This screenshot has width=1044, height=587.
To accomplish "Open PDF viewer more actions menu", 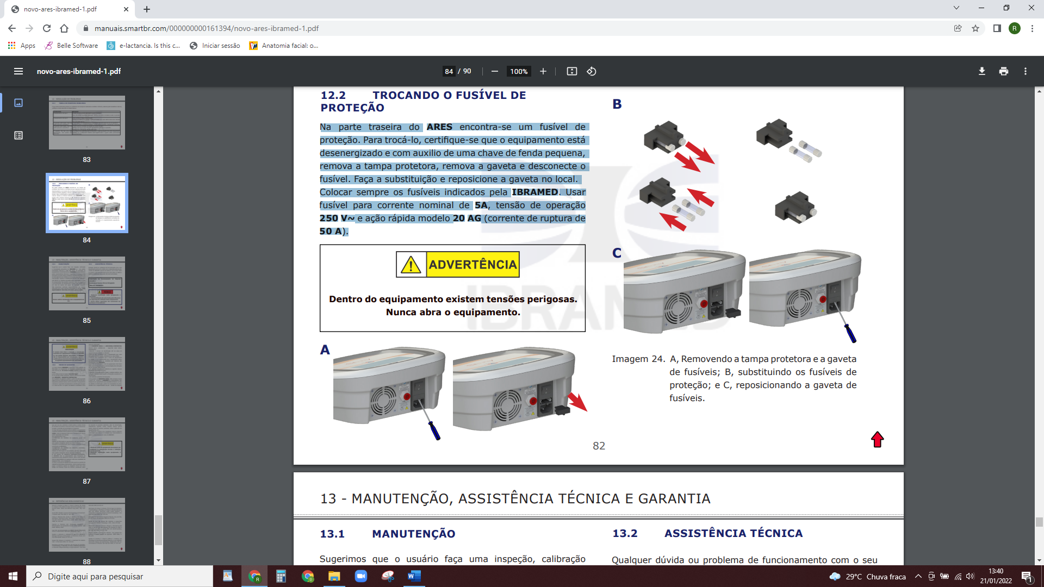I will pyautogui.click(x=1026, y=71).
